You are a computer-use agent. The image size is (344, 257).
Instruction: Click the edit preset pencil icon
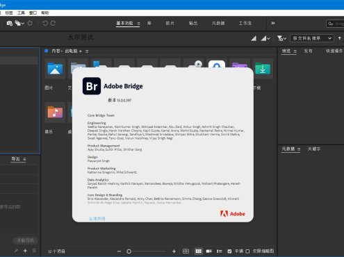16,251
